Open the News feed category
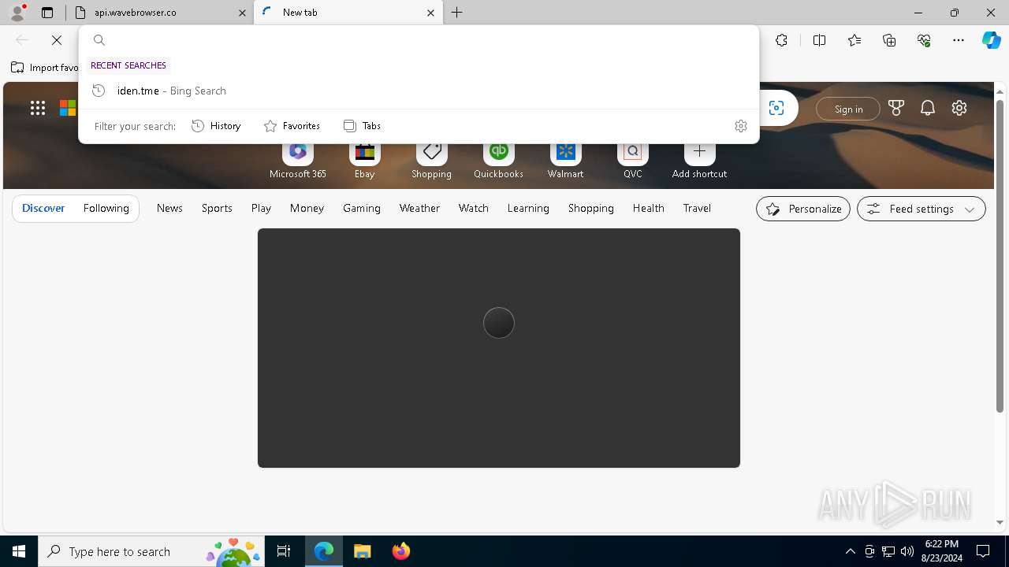The width and height of the screenshot is (1009, 567). (x=169, y=208)
